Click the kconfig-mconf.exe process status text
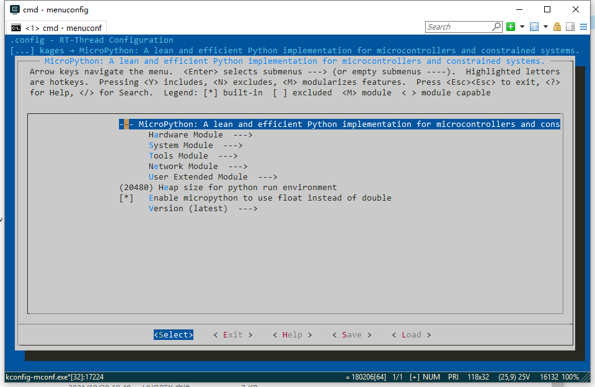This screenshot has height=387, width=595. pyautogui.click(x=55, y=377)
